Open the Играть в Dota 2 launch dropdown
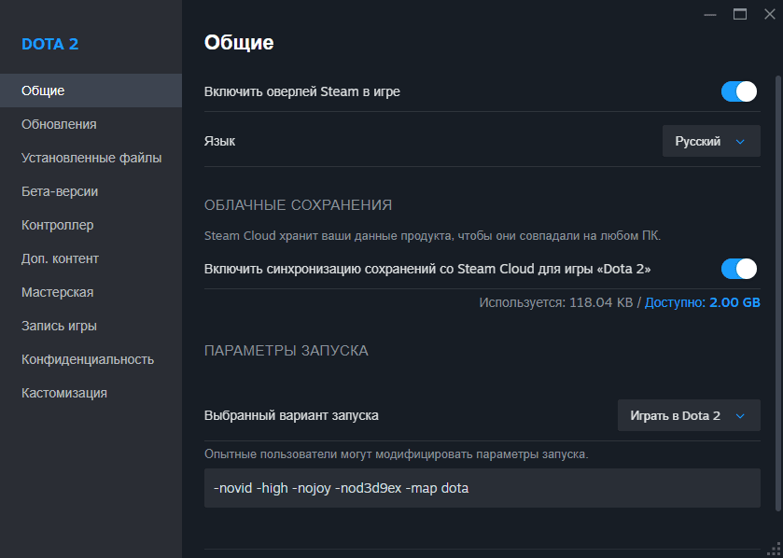 tap(689, 415)
